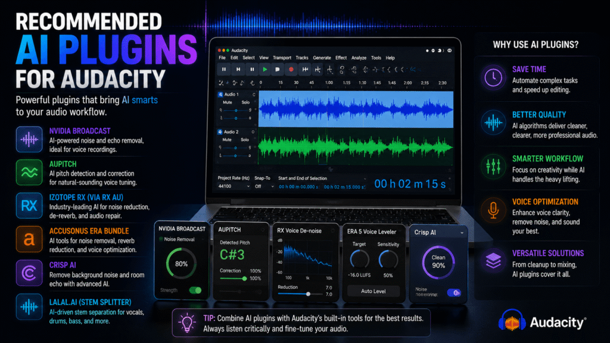Click the selection end time field
The width and height of the screenshot is (610, 343).
click(344, 187)
